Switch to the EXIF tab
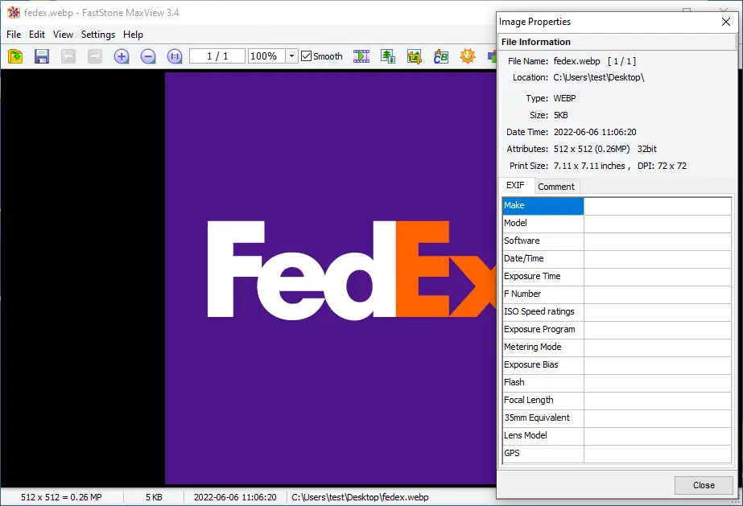The image size is (743, 506). click(515, 186)
